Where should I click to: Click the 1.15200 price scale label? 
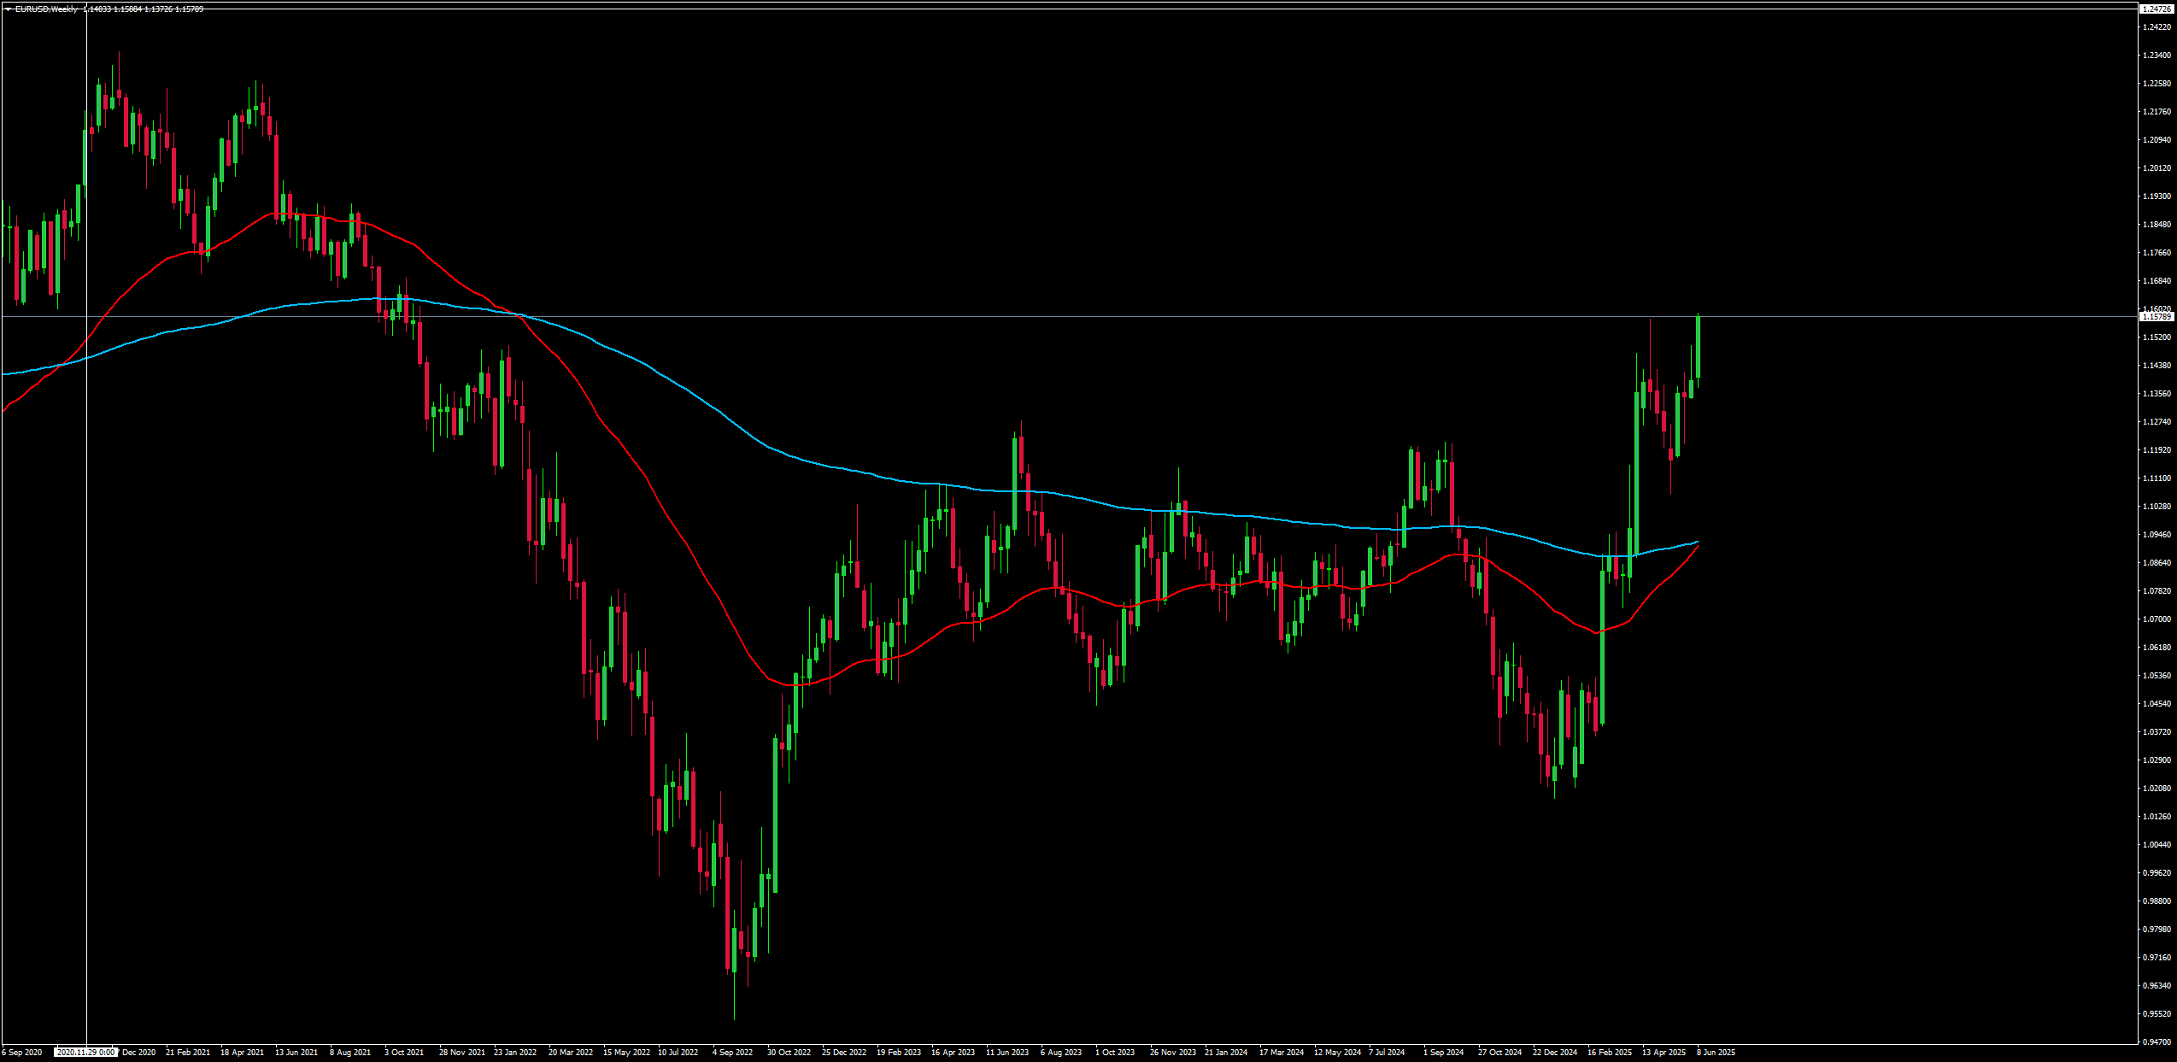click(x=2156, y=337)
